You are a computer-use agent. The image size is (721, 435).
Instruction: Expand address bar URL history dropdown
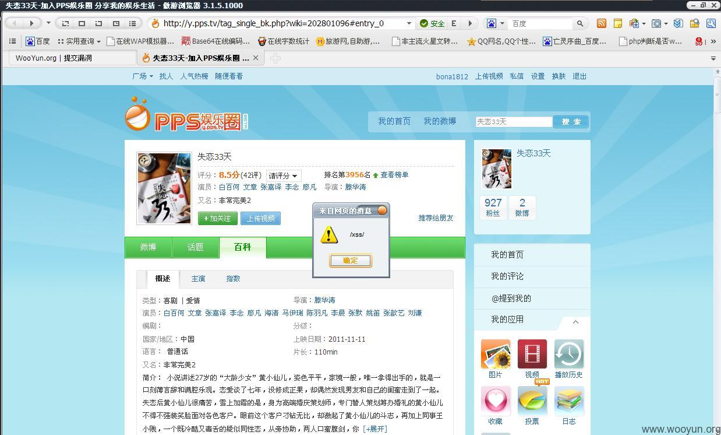point(409,23)
